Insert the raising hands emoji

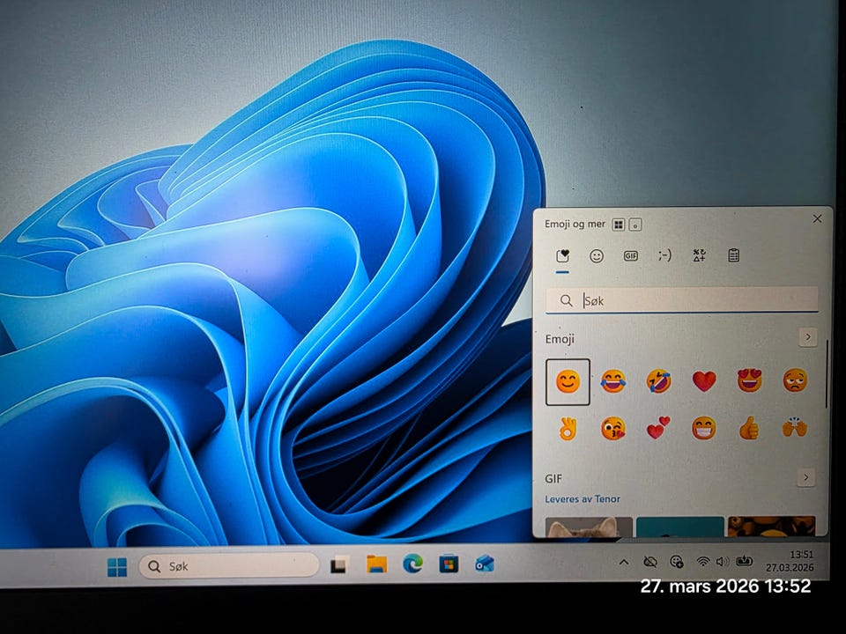[795, 427]
